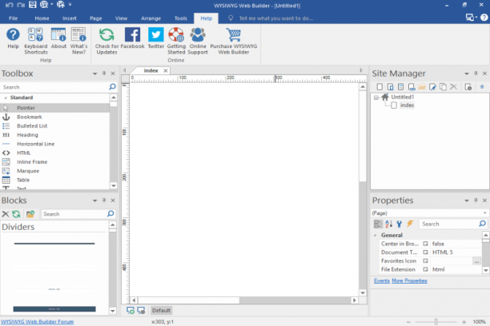Click the Default breakpoint button
Image resolution: width=490 pixels, height=326 pixels.
[161, 310]
